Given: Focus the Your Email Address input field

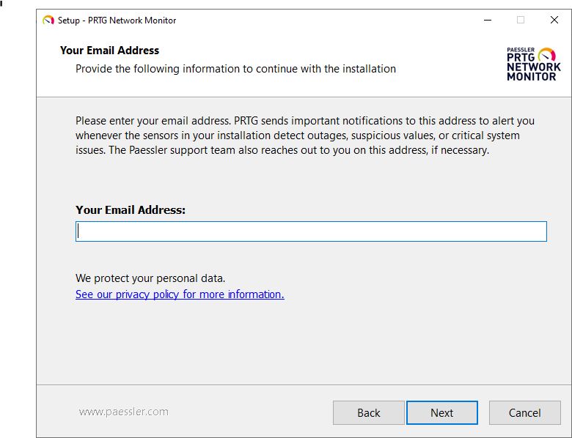Looking at the screenshot, I should (x=311, y=231).
